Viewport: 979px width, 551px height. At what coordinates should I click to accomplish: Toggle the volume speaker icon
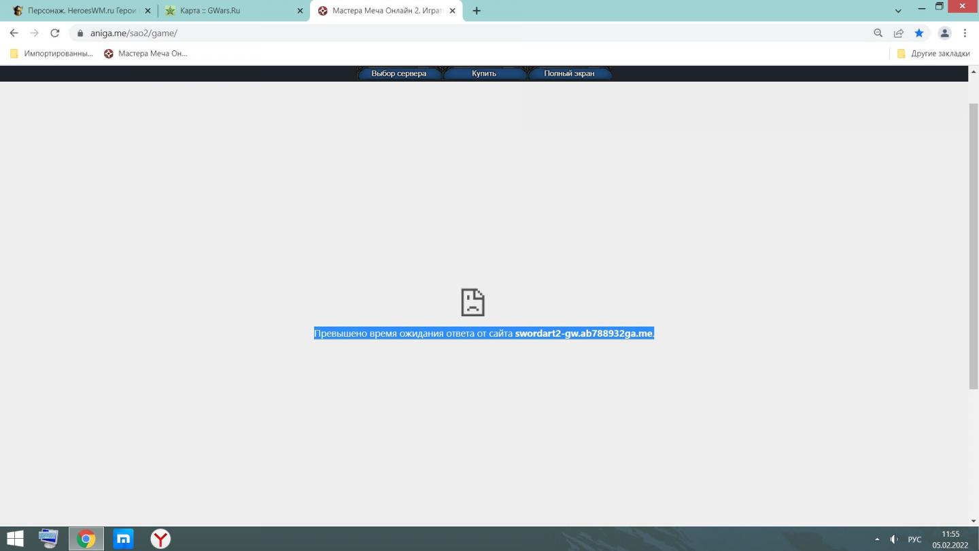[x=894, y=539]
